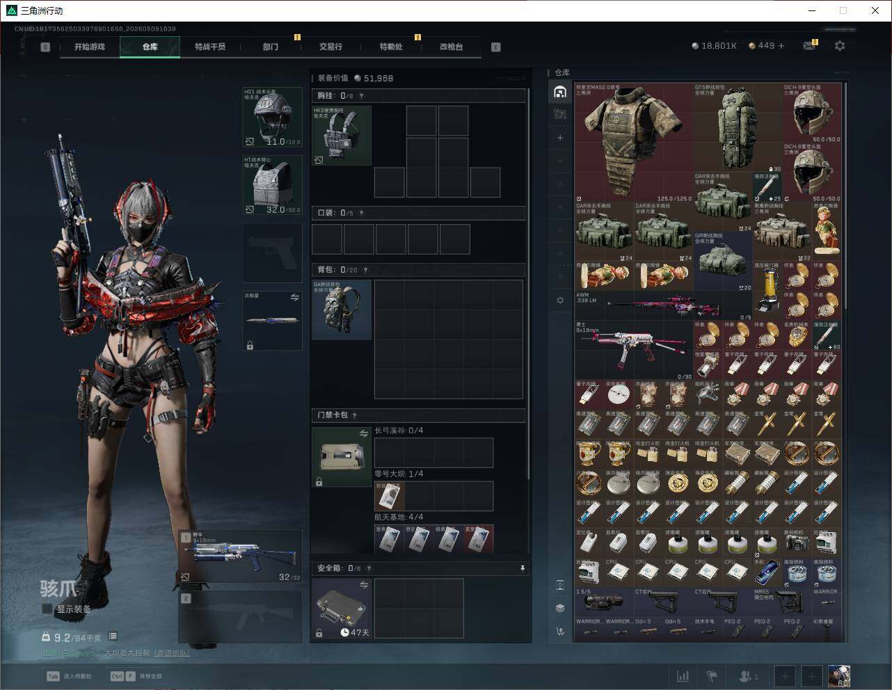The image size is (892, 690).
Task: Click the 进入特勤处 Tab shortcut button
Action: (68, 675)
